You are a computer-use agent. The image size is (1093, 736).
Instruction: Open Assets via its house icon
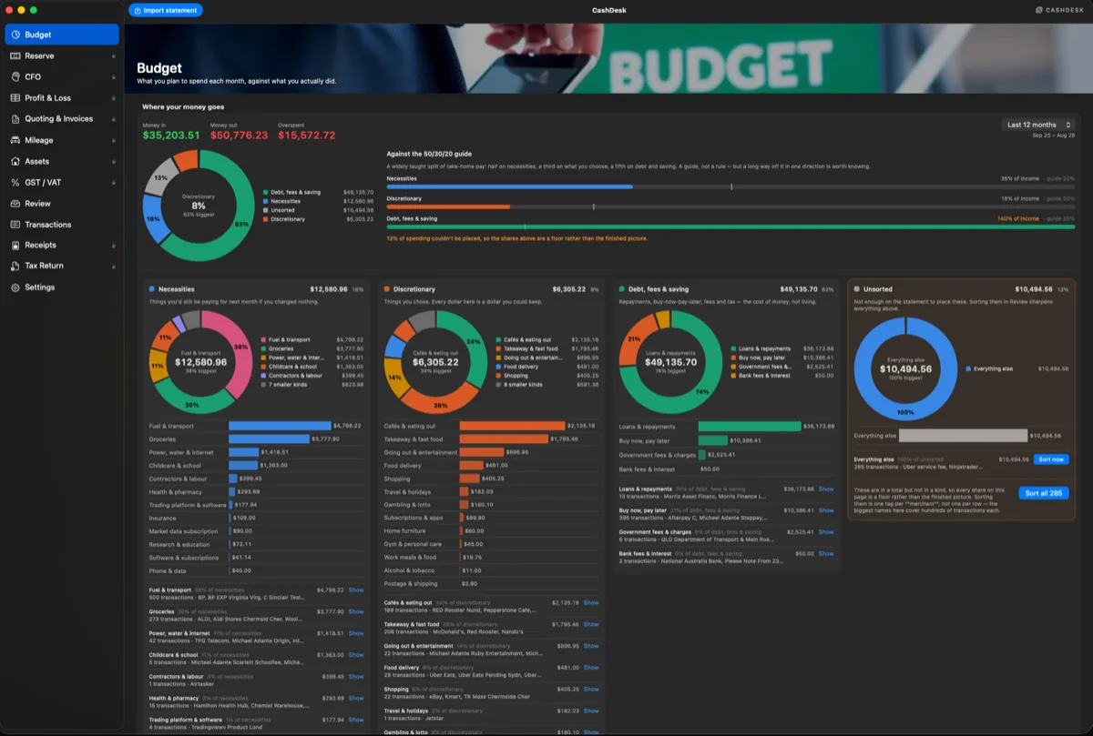15,161
